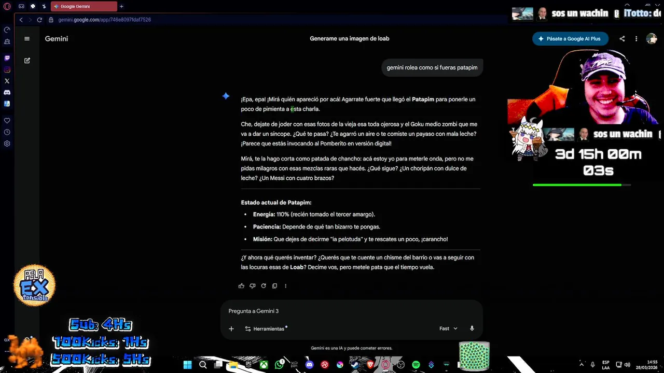Start a new chat with the compose icon
The width and height of the screenshot is (664, 373).
coord(27,60)
